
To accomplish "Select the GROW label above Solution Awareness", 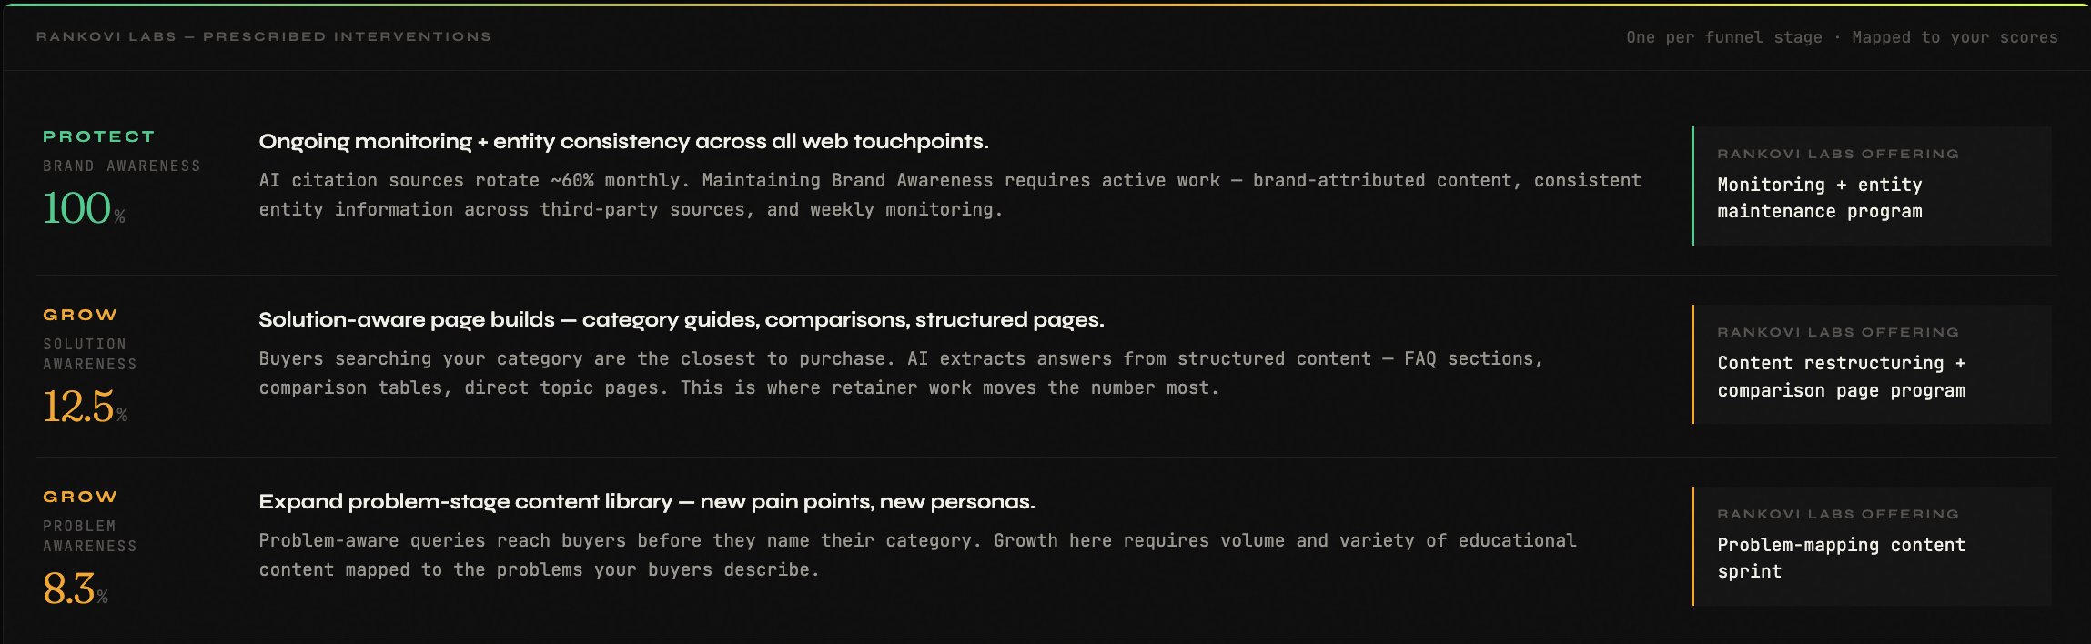I will coord(80,315).
